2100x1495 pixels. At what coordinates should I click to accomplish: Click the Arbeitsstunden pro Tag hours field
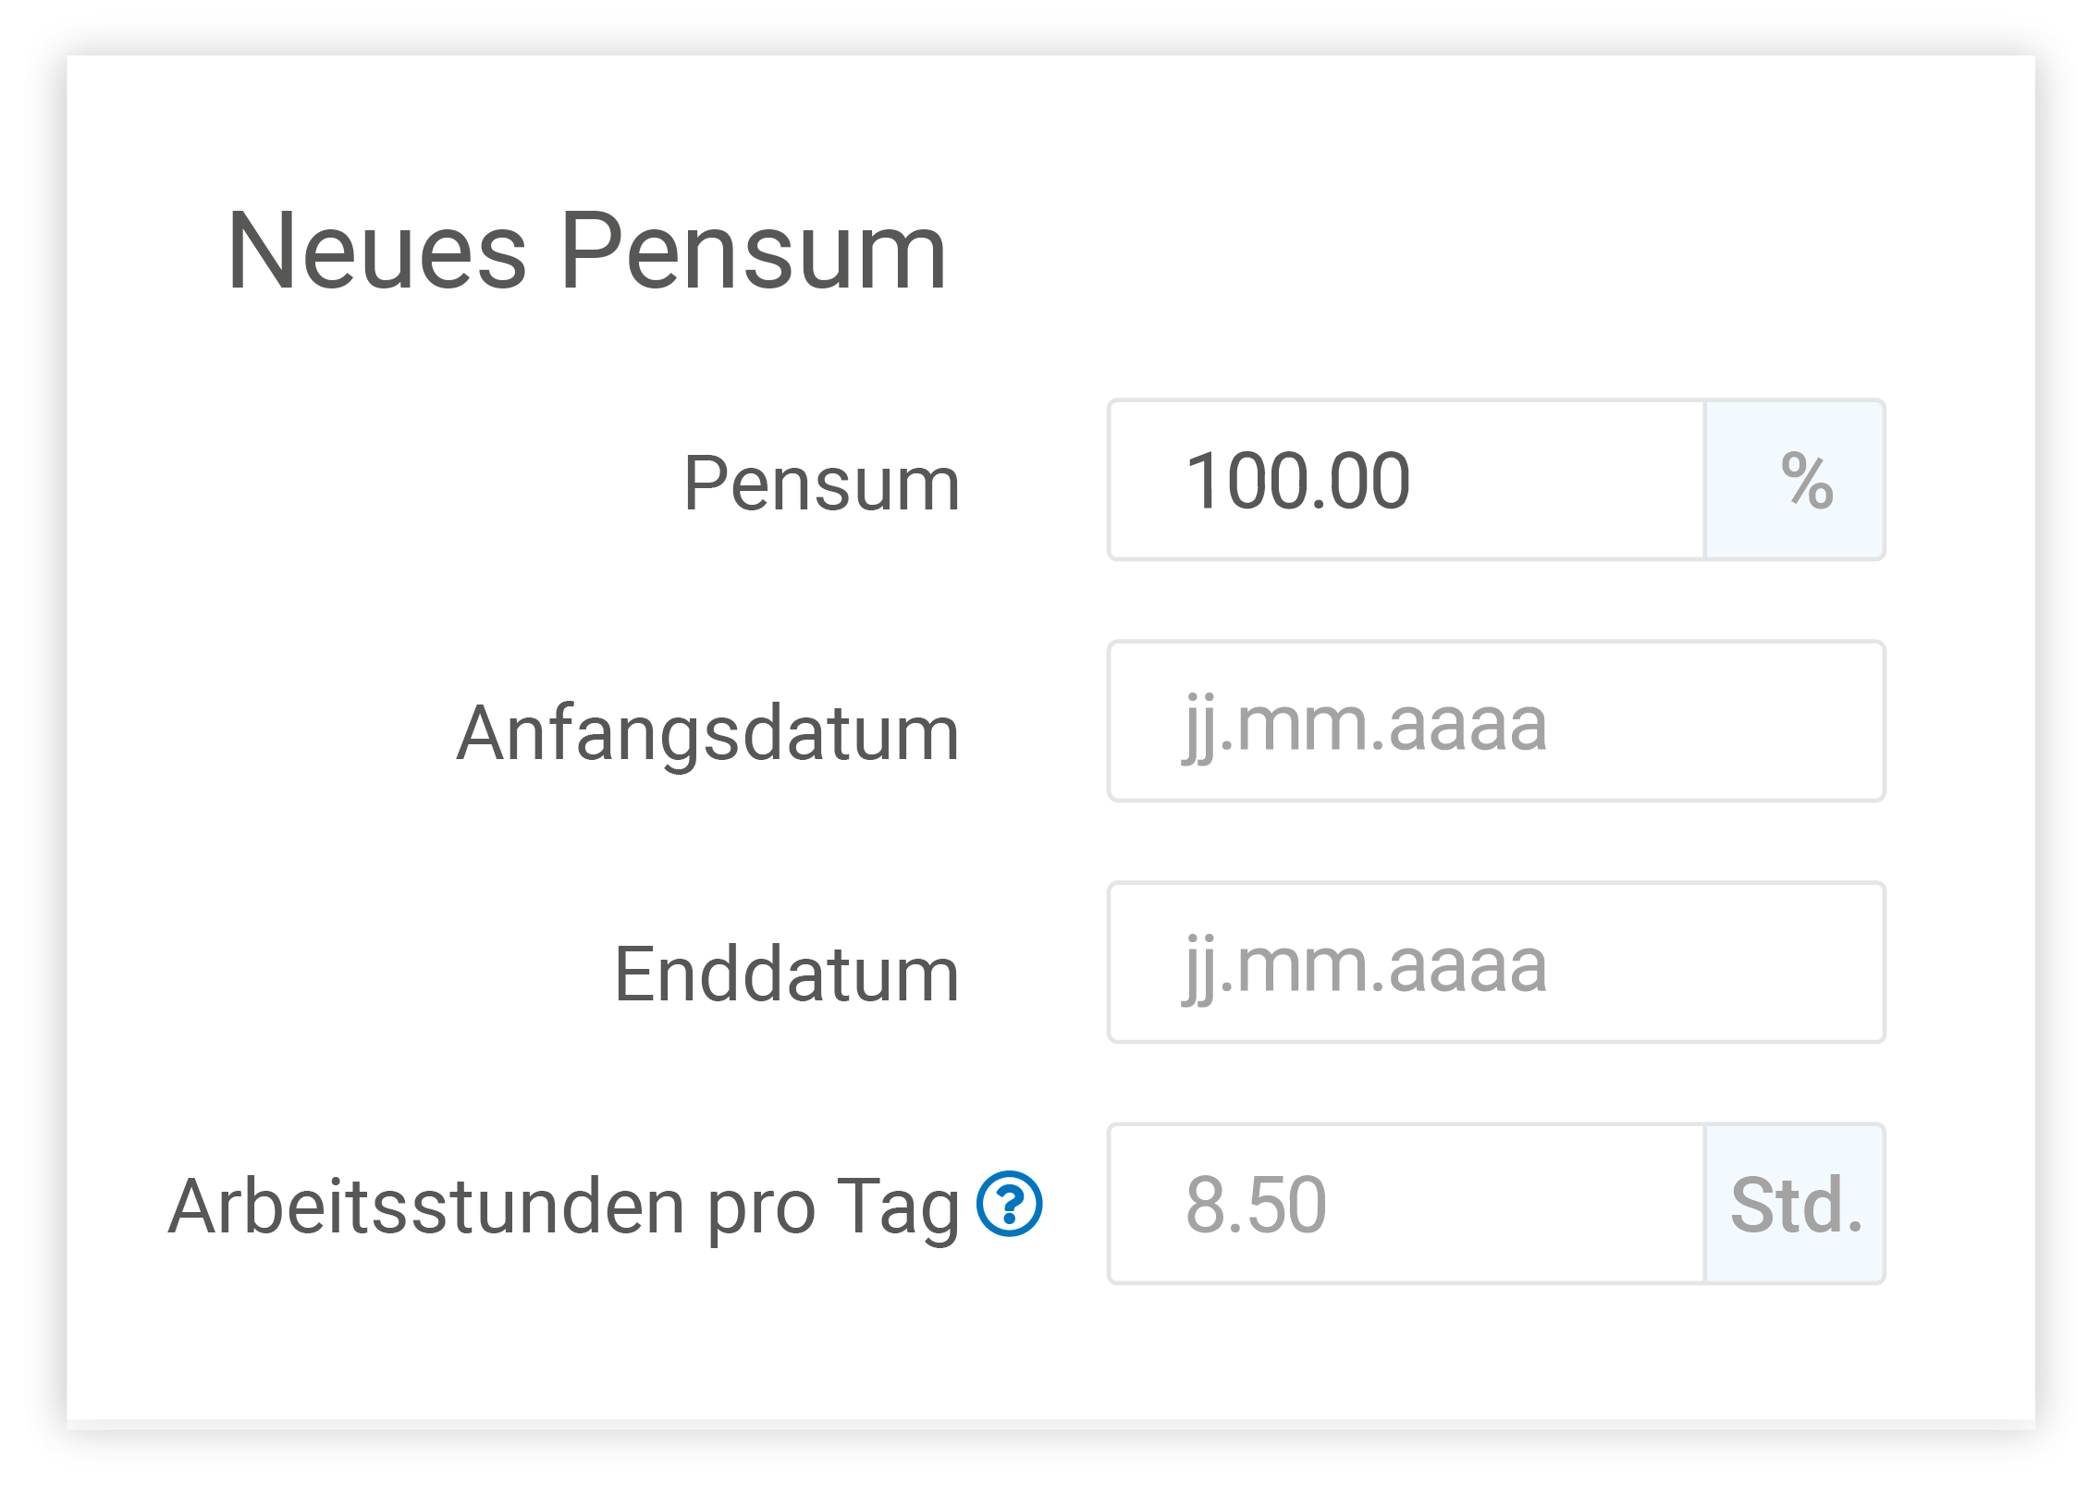[1406, 1204]
